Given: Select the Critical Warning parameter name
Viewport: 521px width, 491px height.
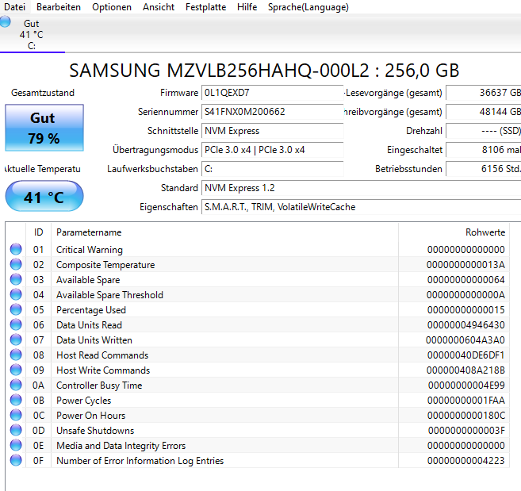Looking at the screenshot, I should 90,250.
